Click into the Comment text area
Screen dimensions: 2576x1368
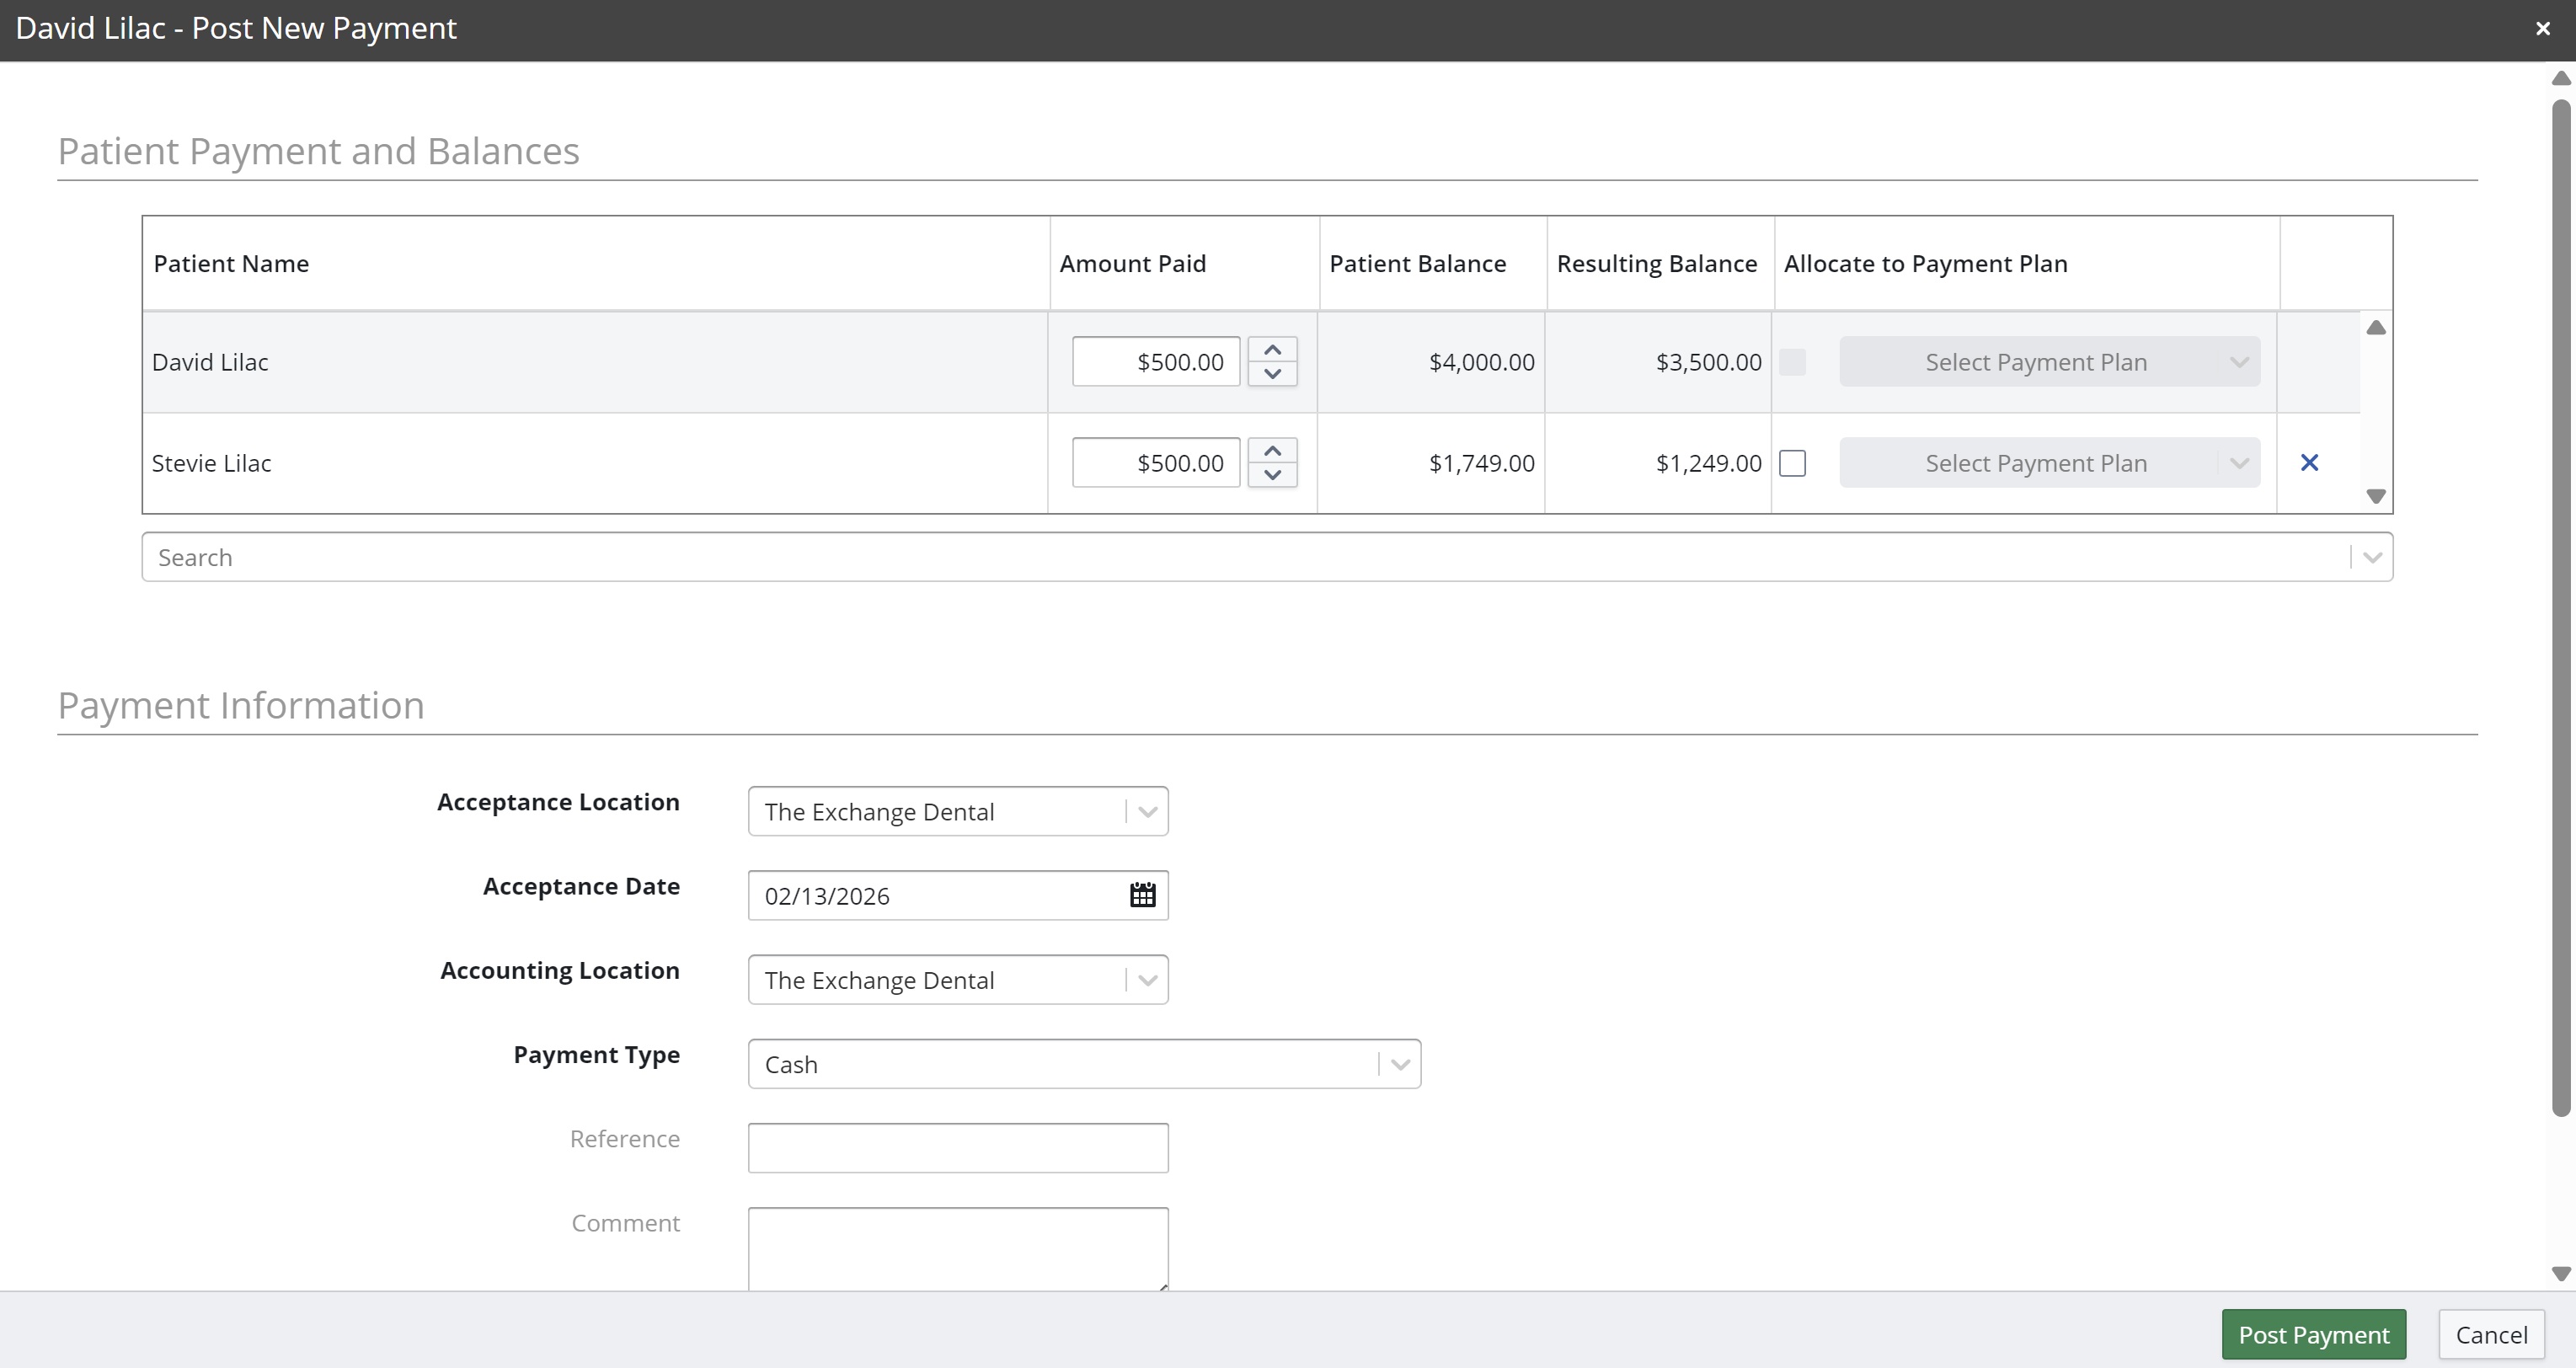(x=957, y=1248)
